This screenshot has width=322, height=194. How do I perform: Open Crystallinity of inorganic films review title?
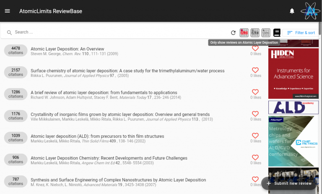coord(120,114)
